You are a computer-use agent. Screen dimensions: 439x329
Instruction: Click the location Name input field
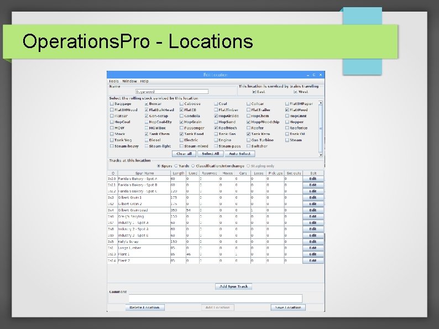[x=172, y=92]
